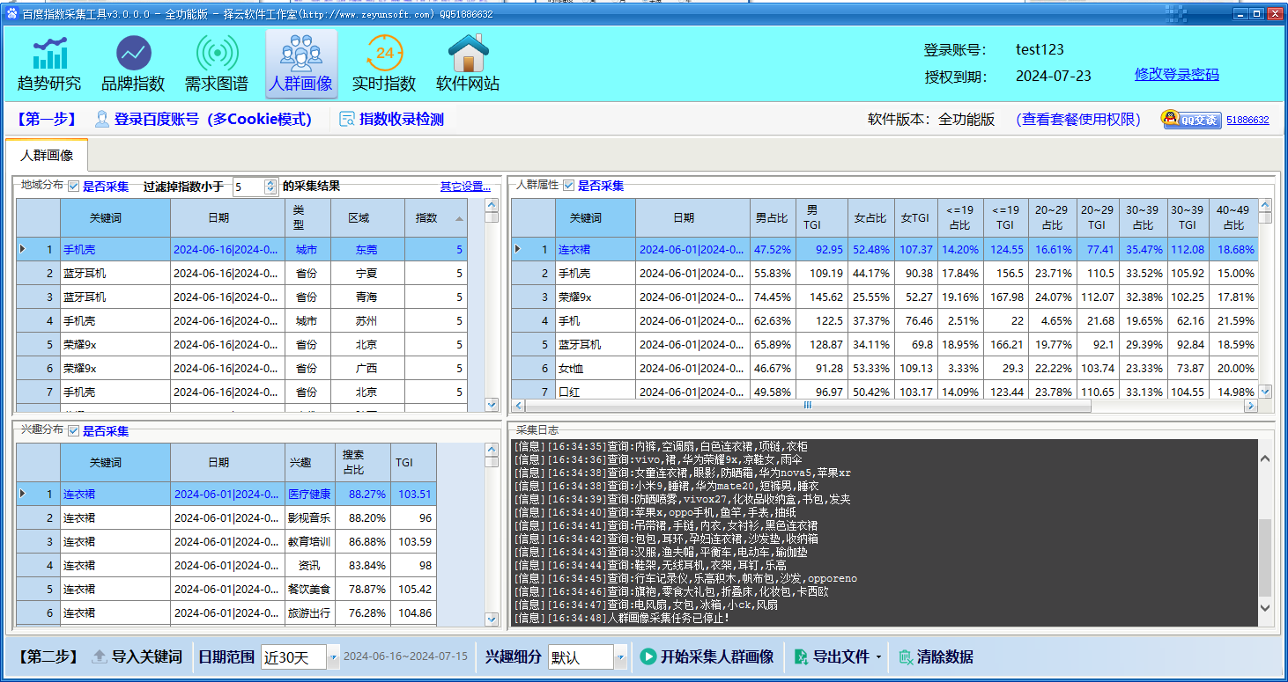The width and height of the screenshot is (1288, 682).
Task: Select 青海 cell in 地域分布 table
Action: point(367,297)
